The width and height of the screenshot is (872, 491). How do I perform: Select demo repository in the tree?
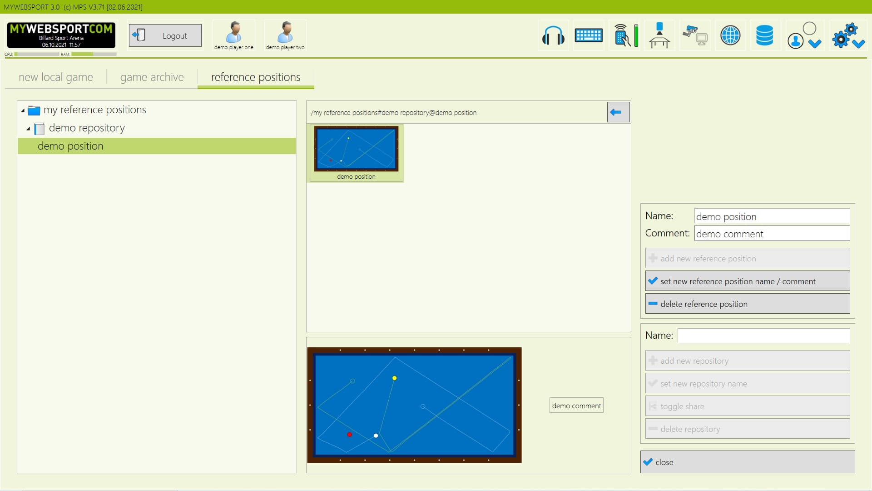coord(87,128)
